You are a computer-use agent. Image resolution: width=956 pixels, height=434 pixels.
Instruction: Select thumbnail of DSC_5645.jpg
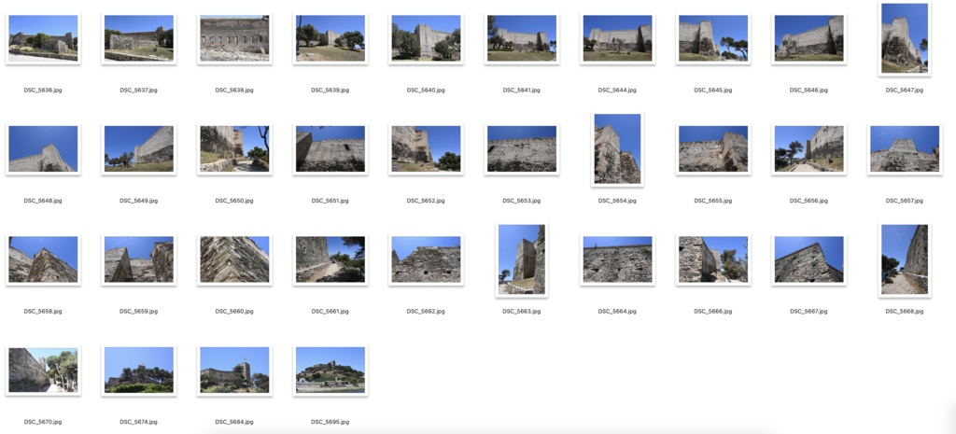click(713, 38)
